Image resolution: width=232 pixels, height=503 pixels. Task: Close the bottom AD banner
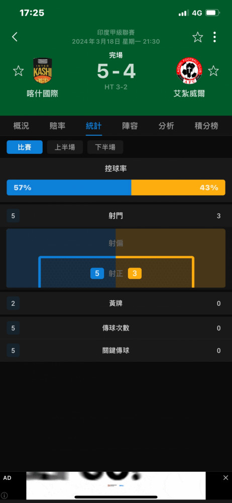click(225, 478)
